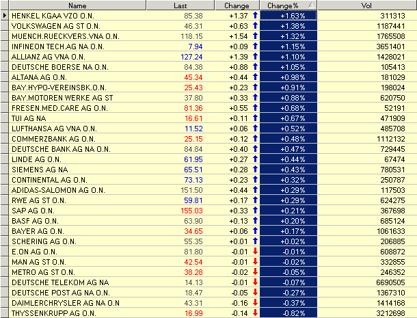Sort by the Last column header
This screenshot has height=318, width=417.
180,5
